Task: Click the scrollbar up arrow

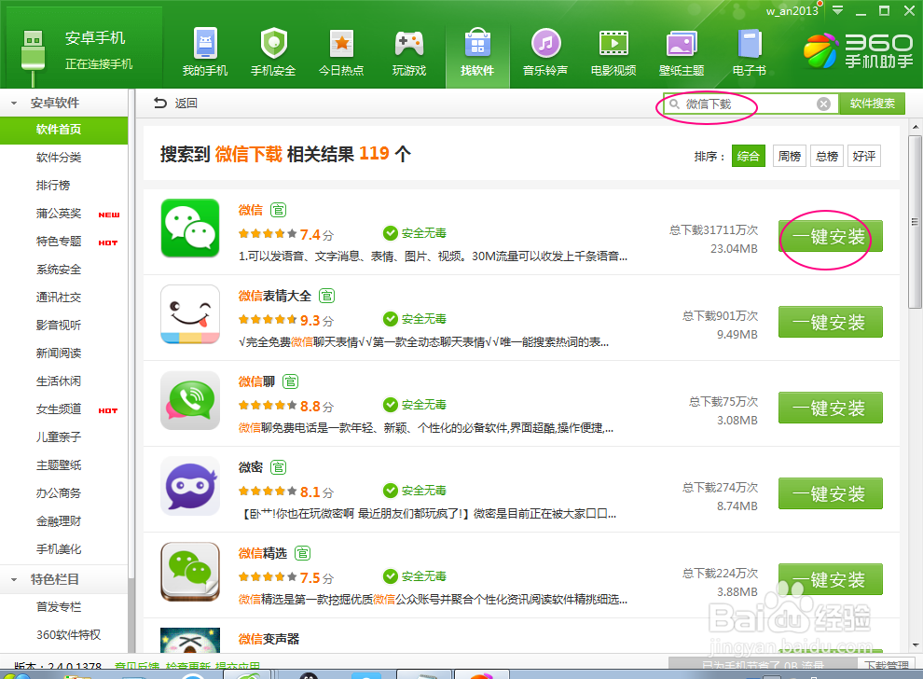Action: pyautogui.click(x=916, y=127)
